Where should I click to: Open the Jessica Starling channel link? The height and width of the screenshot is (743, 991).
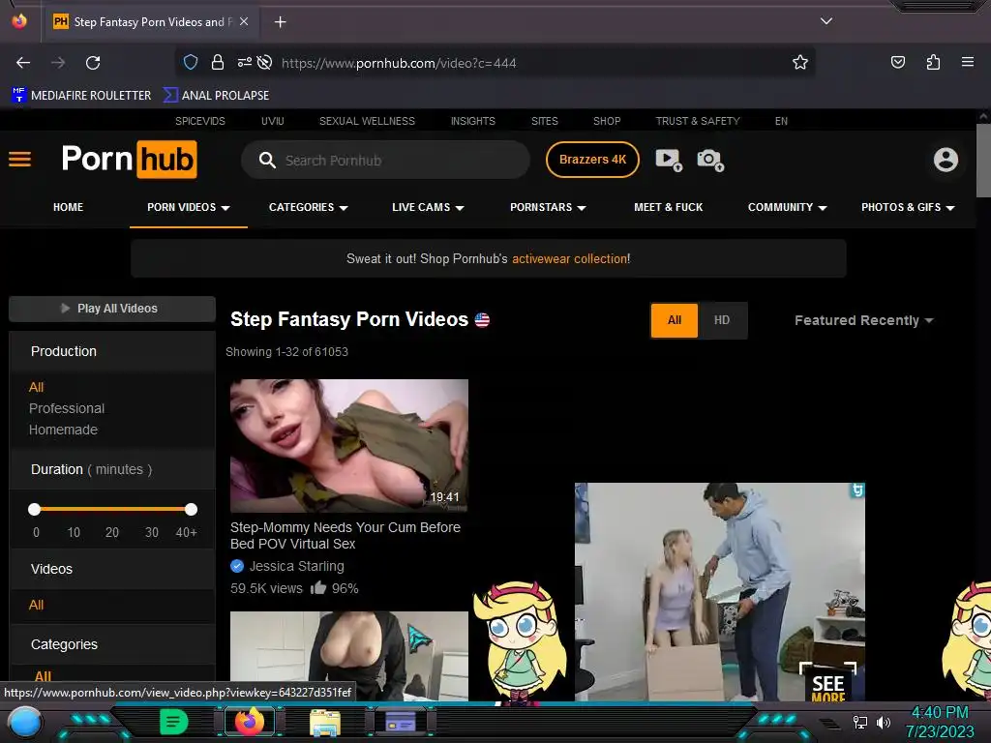296,566
